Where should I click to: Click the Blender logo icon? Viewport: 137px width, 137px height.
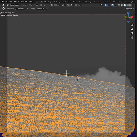click(x=2, y=2)
